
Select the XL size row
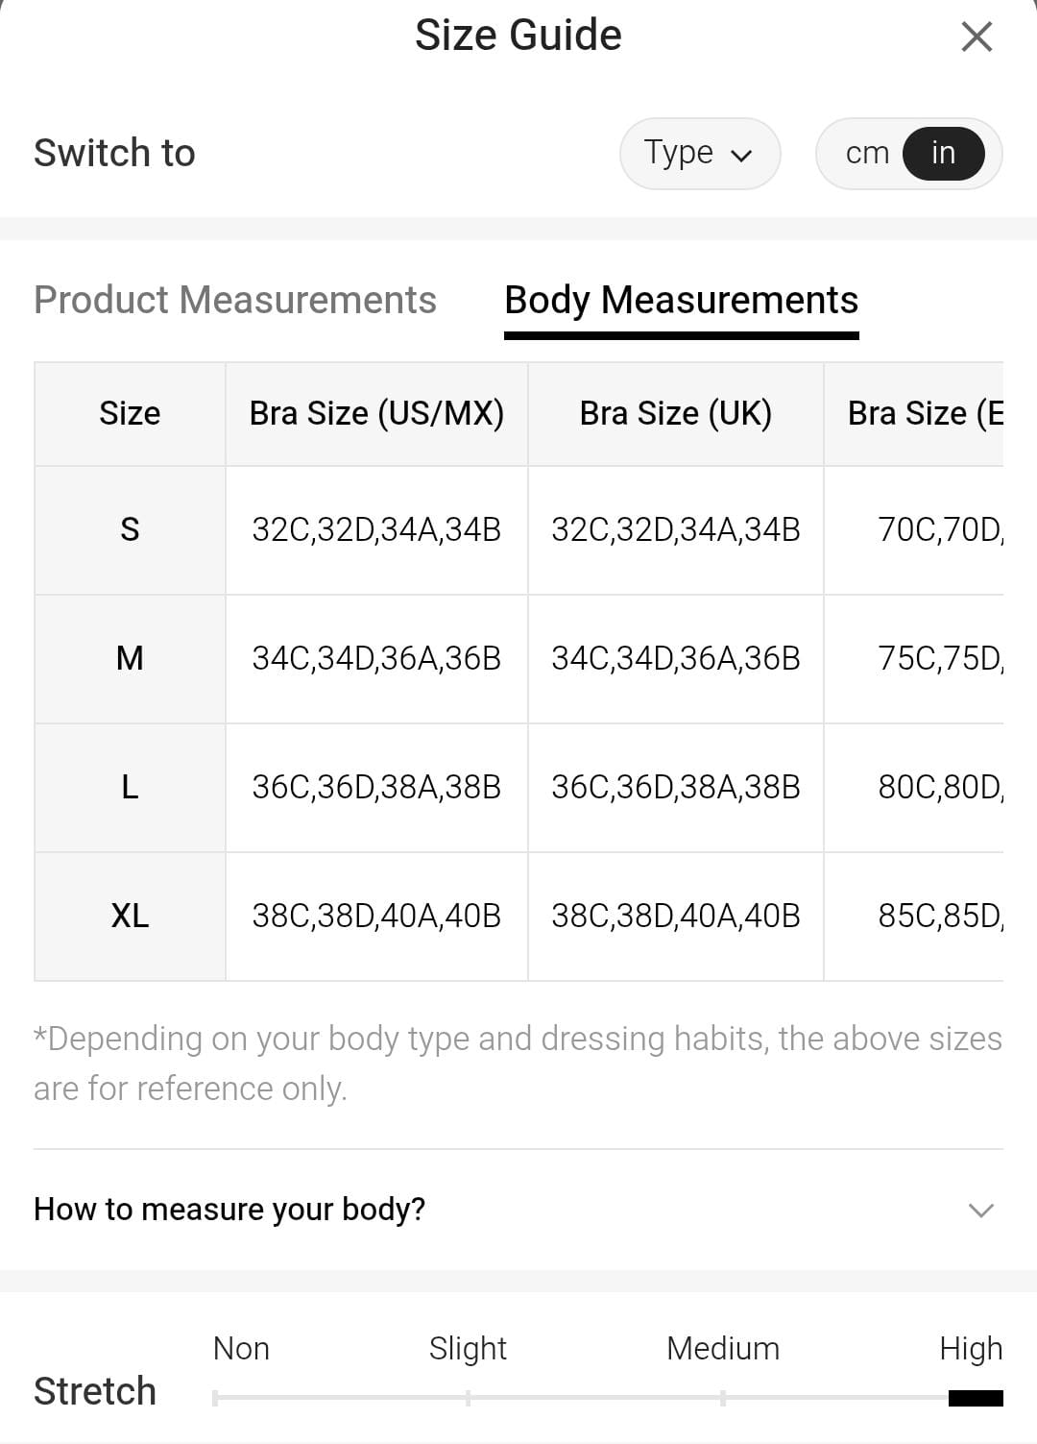130,916
